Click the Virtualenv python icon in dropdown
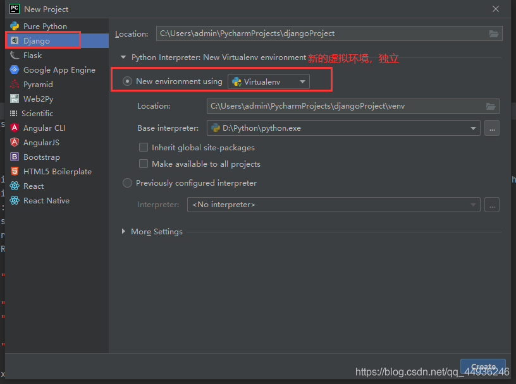This screenshot has height=384, width=516. coord(236,81)
